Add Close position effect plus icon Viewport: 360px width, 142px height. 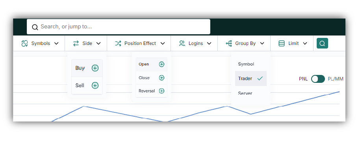[x=161, y=78]
